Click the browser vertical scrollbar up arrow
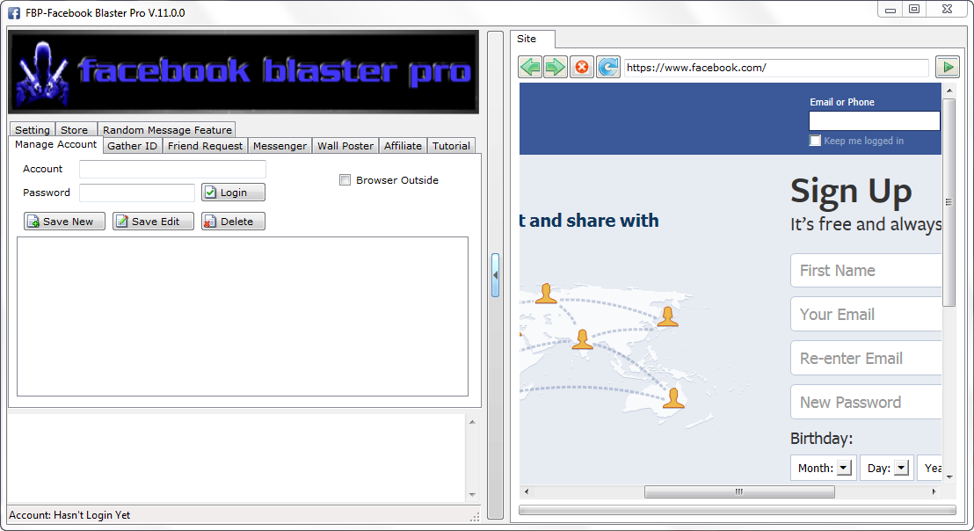974x531 pixels. tap(949, 91)
